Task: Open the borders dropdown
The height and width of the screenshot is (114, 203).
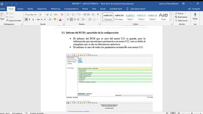Action: pyautogui.click(x=97, y=19)
